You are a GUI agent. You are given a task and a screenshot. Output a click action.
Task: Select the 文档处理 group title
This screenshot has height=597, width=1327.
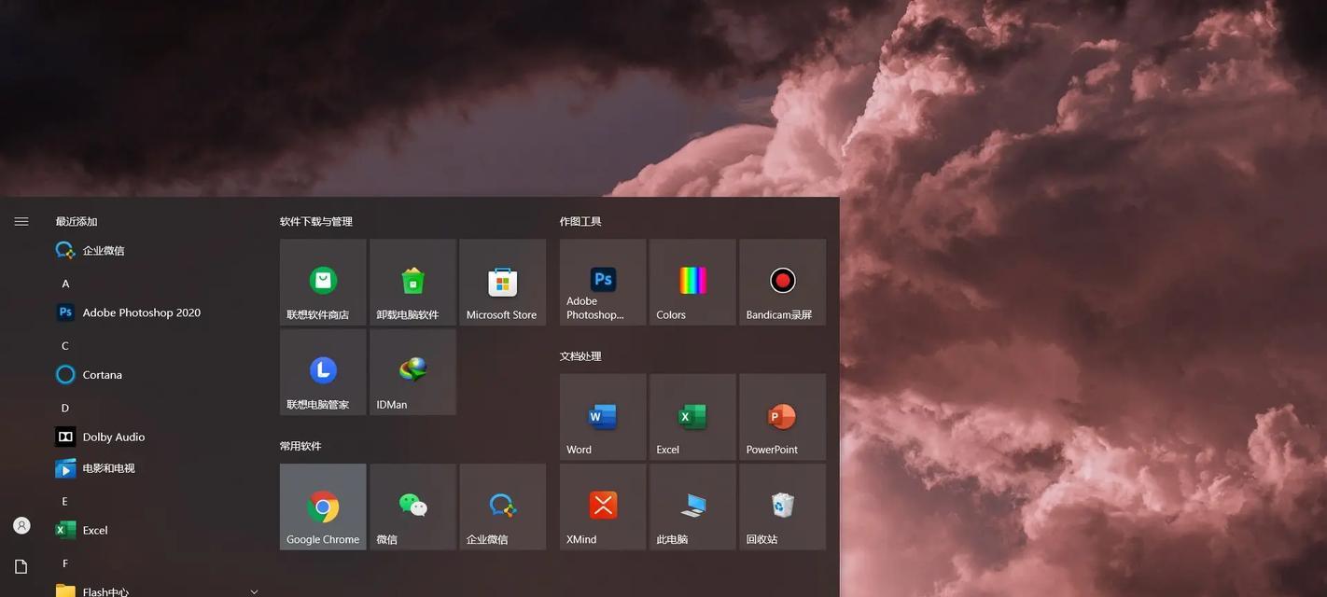pyautogui.click(x=580, y=356)
